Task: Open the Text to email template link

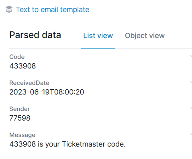Action: [x=53, y=10]
